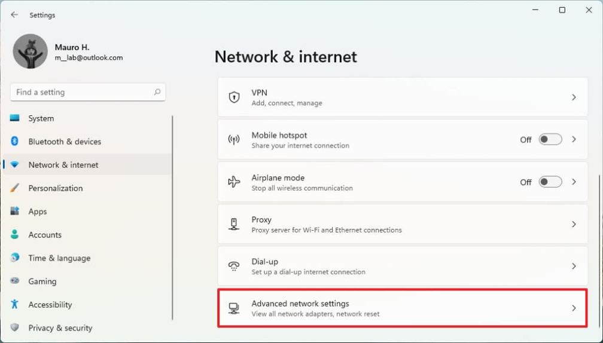Viewport: 603px width, 343px height.
Task: Click the back arrow in Settings
Action: (x=14, y=15)
